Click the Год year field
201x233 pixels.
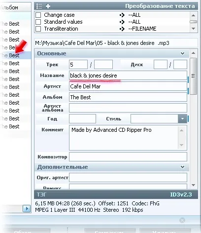coord(82,119)
